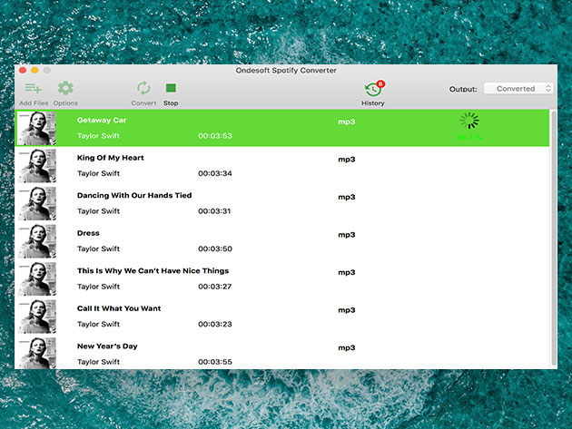Click duration 00:03:27
Screen dimensions: 572x429
[x=215, y=287]
